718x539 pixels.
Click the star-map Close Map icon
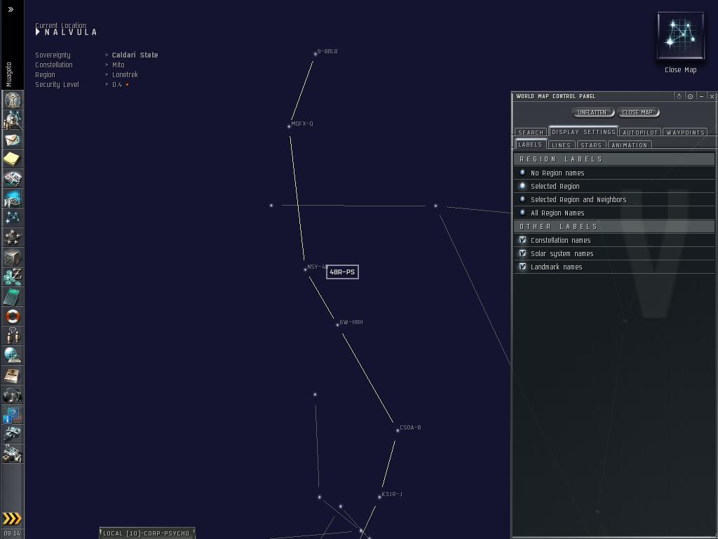[680, 36]
